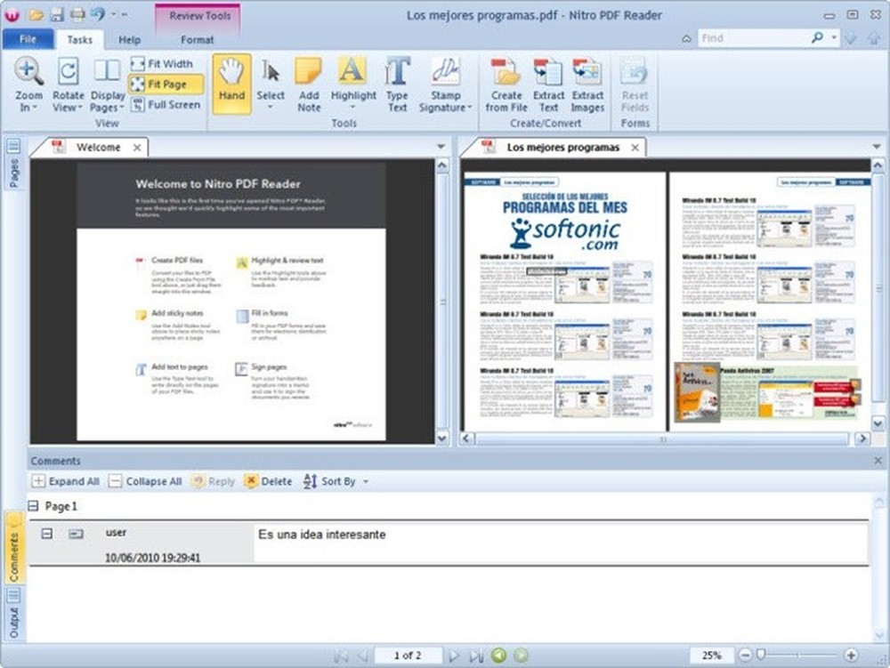The width and height of the screenshot is (890, 668).
Task: Enable Fit Width view mode
Action: tap(165, 63)
